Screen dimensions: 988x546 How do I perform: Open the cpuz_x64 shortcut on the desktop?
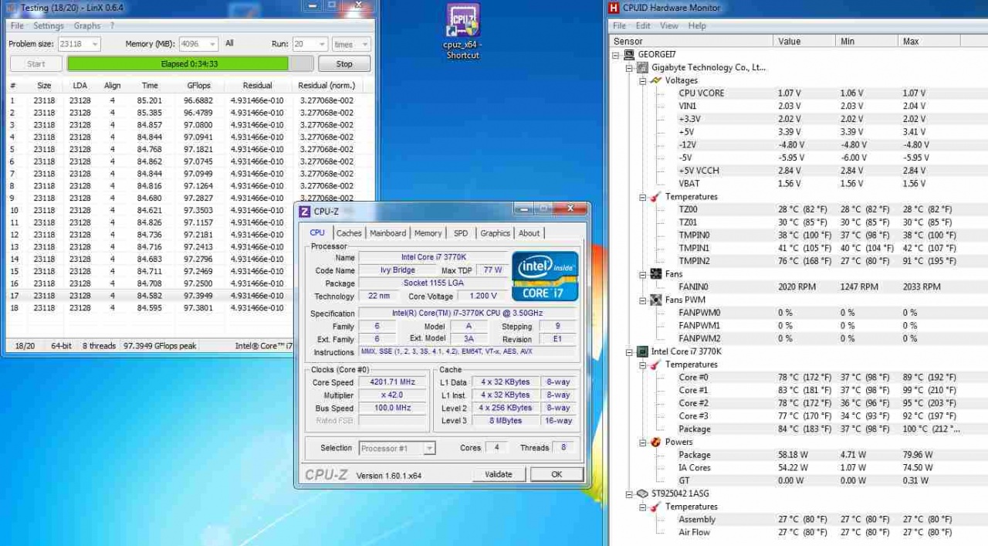point(463,31)
